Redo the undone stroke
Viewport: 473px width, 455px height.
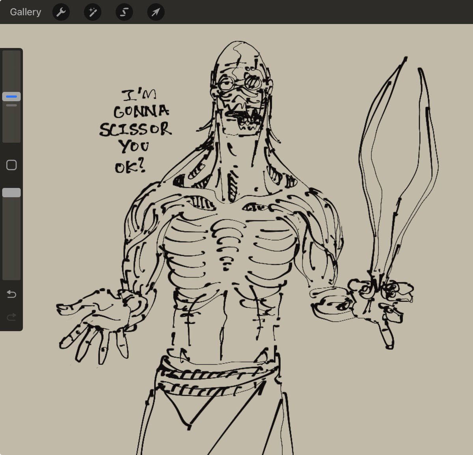[11, 316]
